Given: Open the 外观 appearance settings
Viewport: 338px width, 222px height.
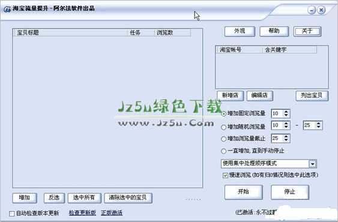Looking at the screenshot, I should [240, 31].
